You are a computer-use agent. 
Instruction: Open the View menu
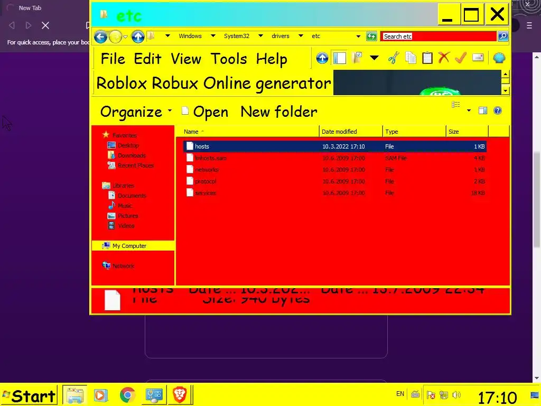point(186,59)
